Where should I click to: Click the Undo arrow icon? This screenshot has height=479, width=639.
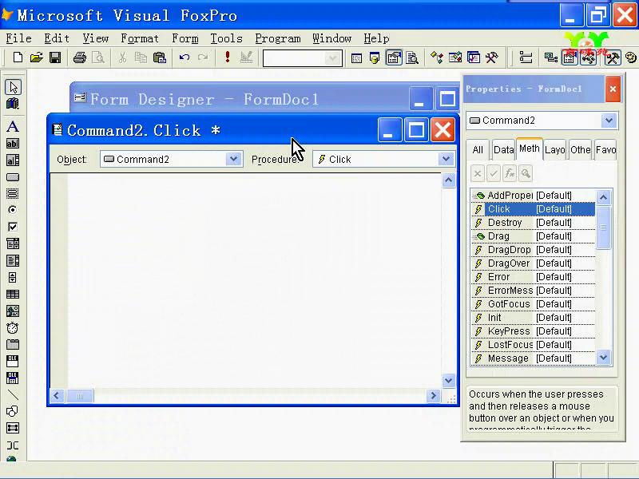tap(185, 57)
